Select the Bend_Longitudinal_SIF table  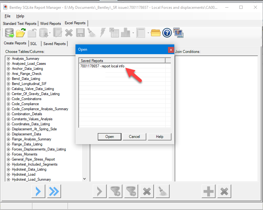(x=29, y=84)
